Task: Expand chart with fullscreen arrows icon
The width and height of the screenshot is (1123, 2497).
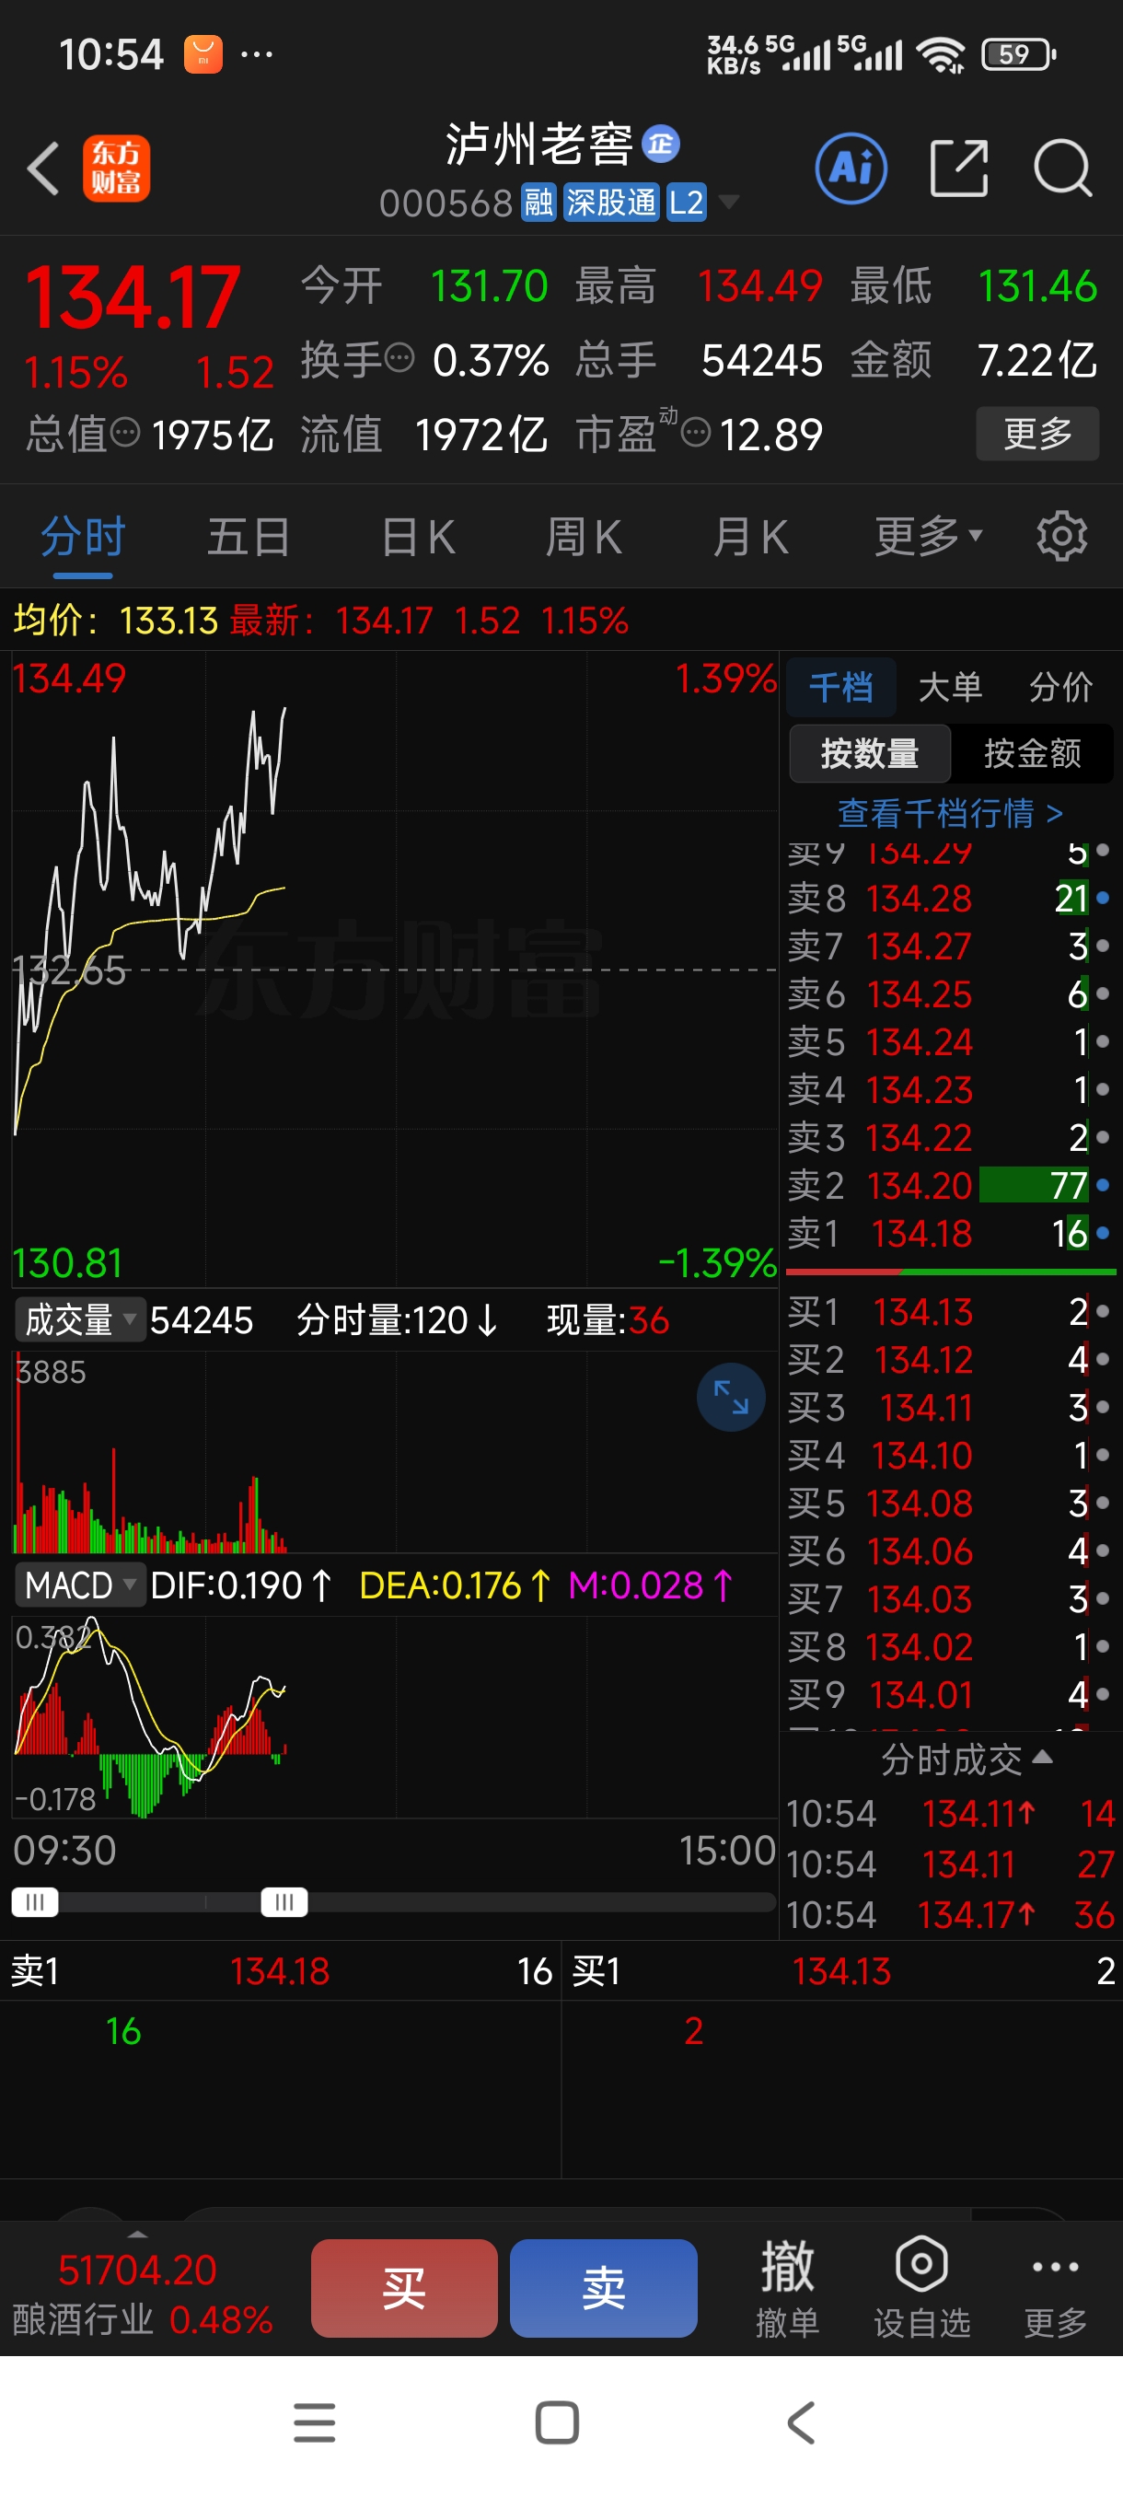Action: (731, 1397)
